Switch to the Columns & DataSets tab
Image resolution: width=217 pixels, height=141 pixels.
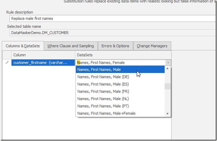coord(23,46)
